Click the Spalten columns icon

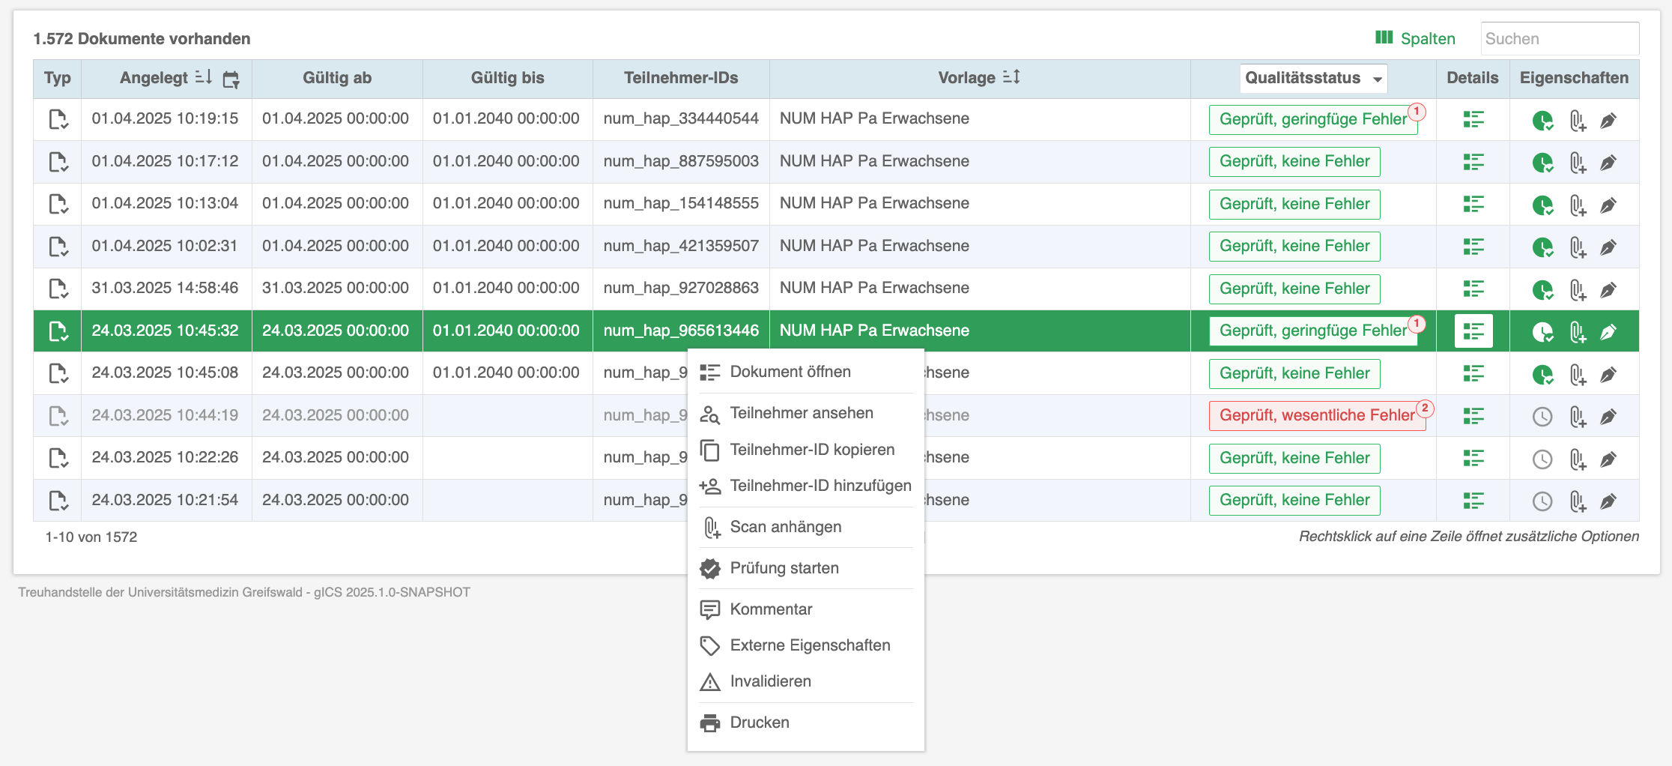pyautogui.click(x=1384, y=37)
